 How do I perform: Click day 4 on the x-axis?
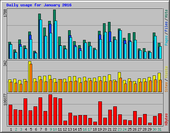pyautogui.click(x=26, y=129)
